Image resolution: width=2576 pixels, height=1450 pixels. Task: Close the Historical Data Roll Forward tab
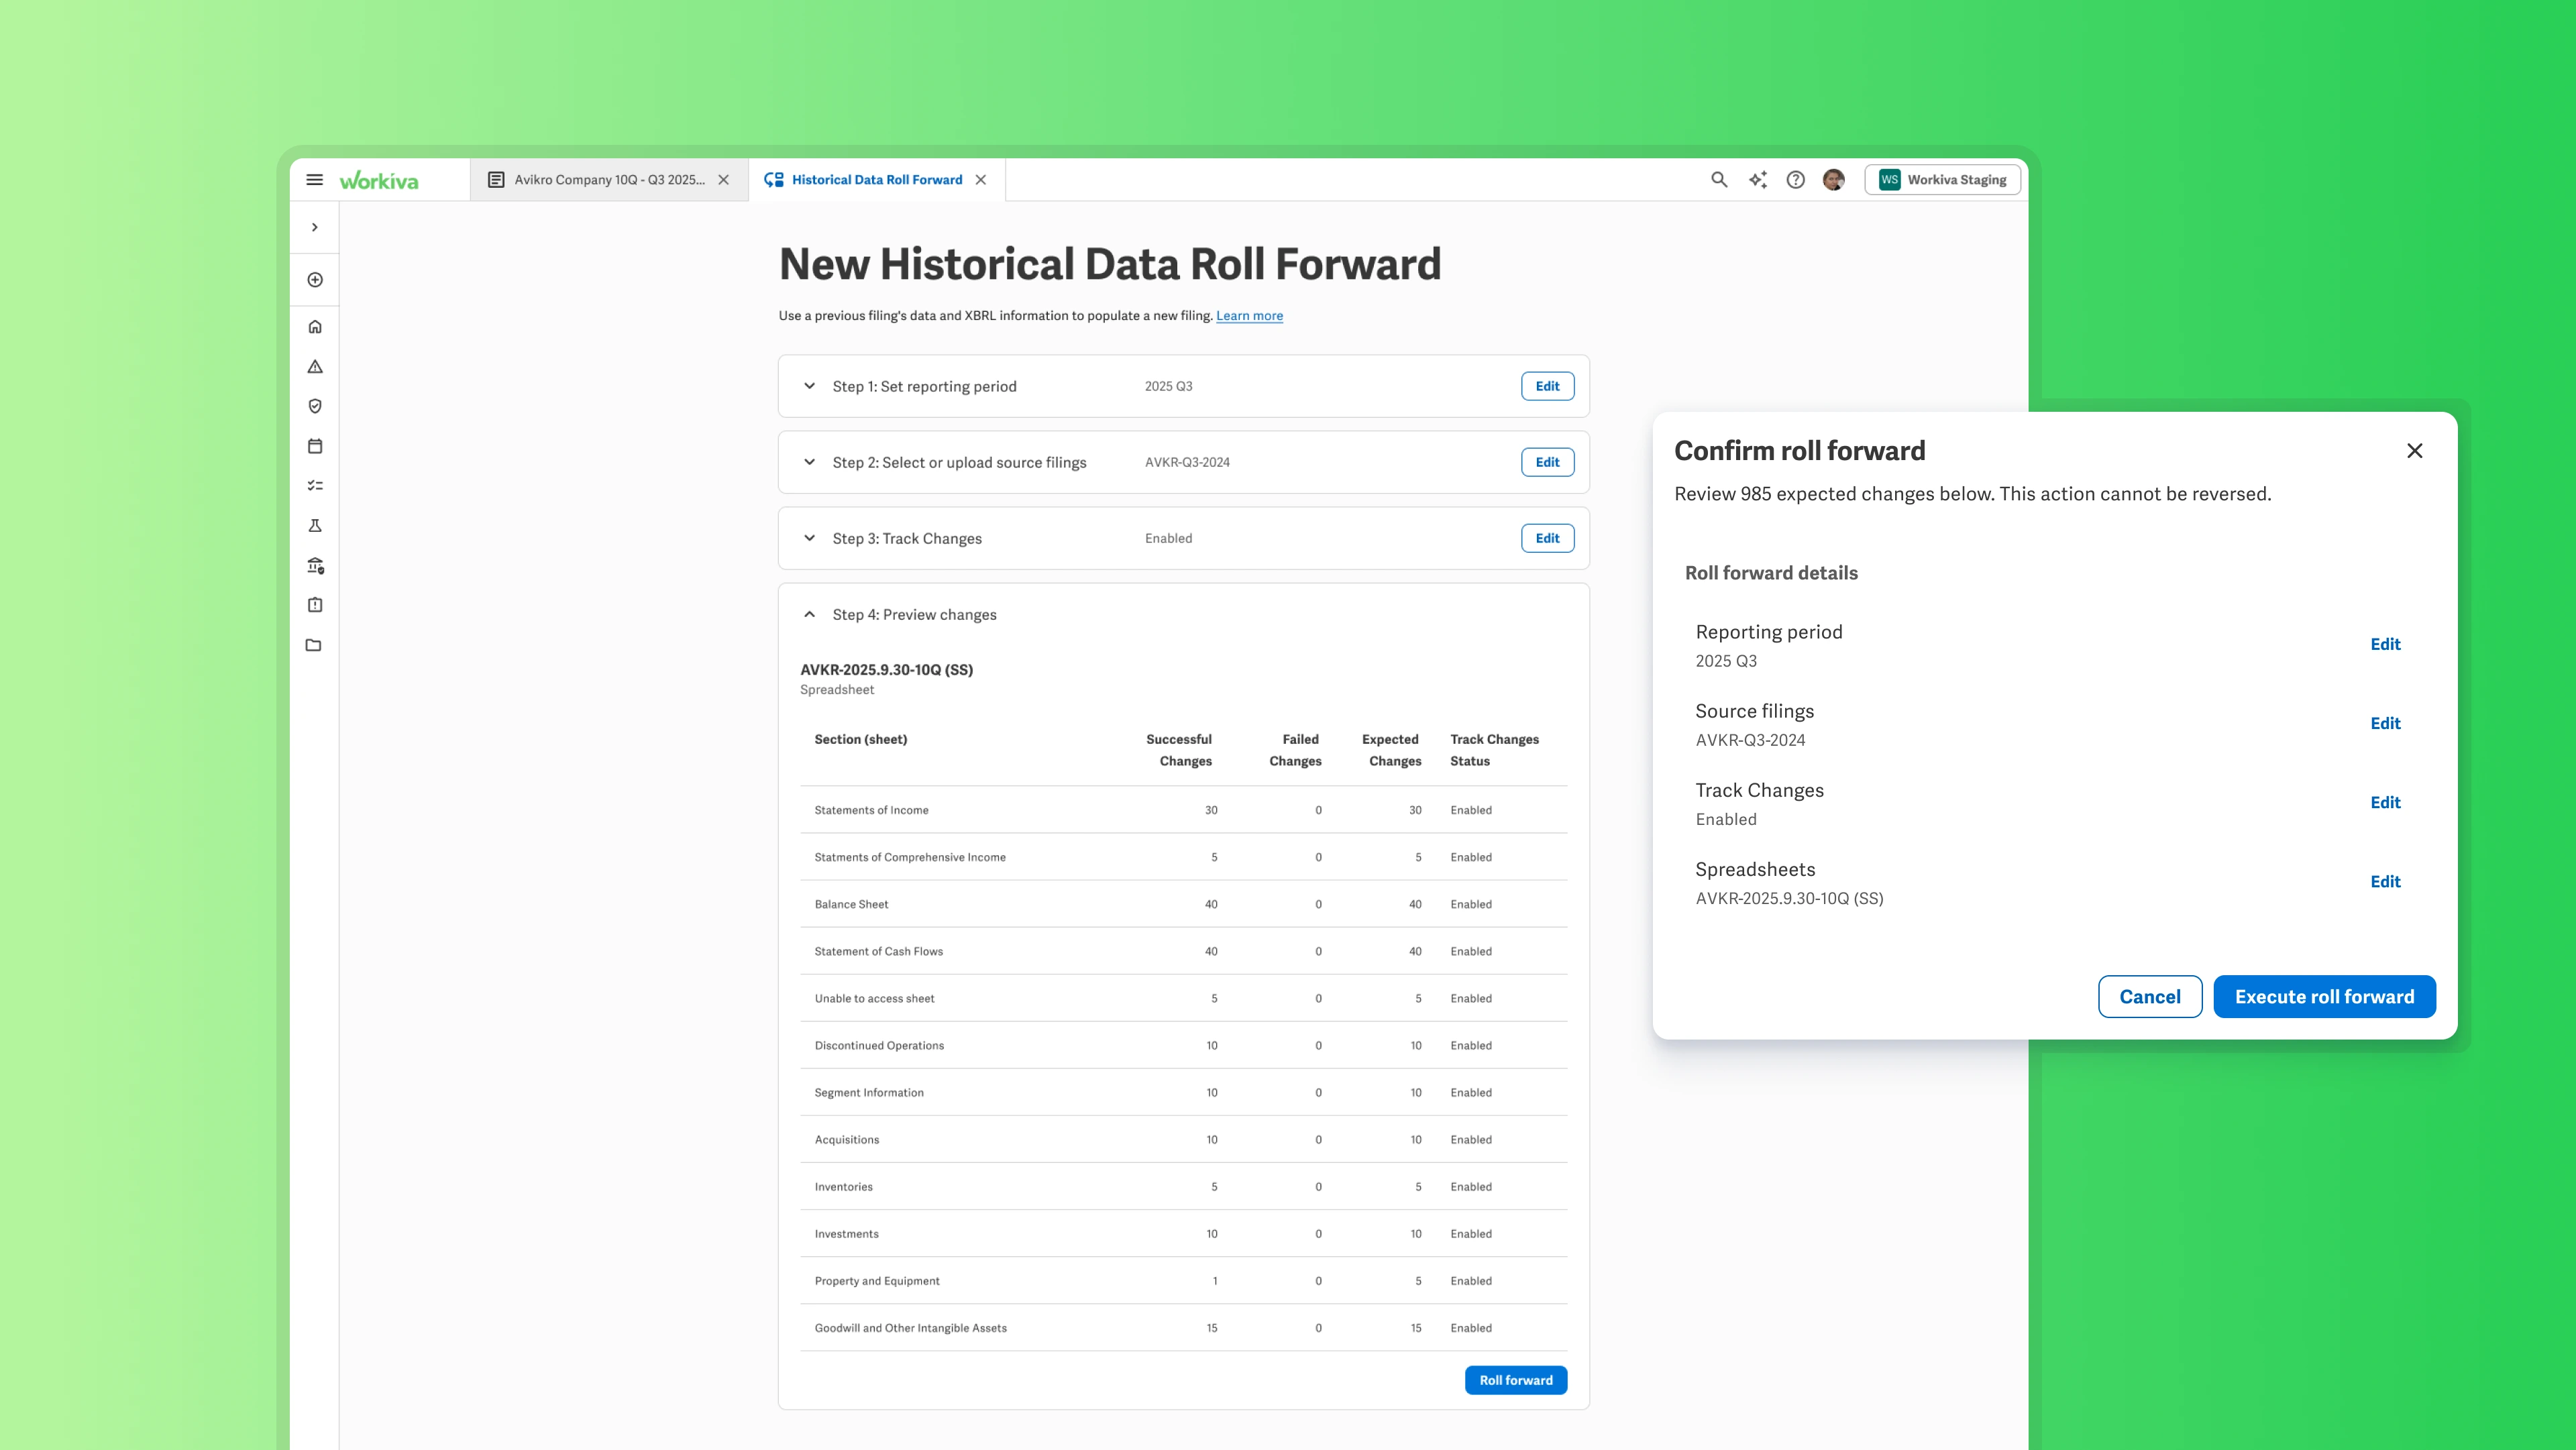[x=981, y=180]
